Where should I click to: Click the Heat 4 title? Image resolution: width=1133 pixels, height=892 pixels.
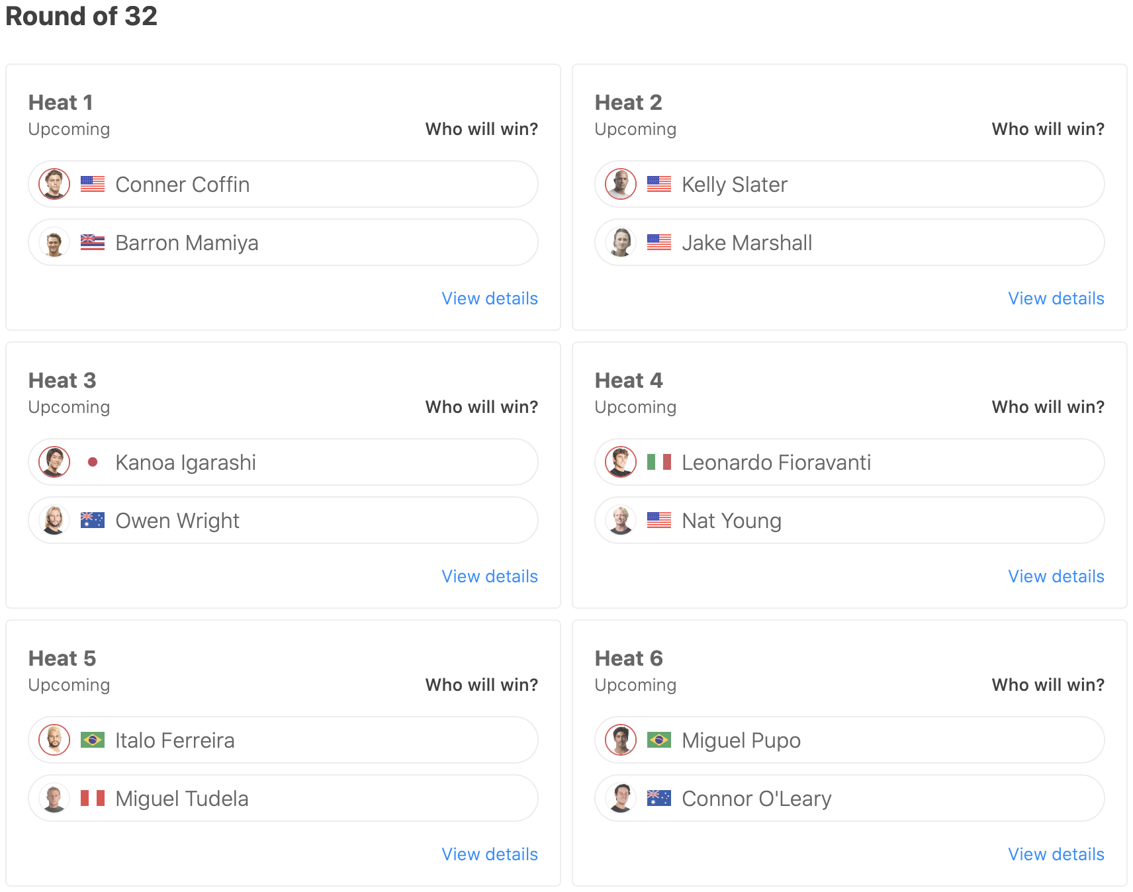tap(629, 380)
